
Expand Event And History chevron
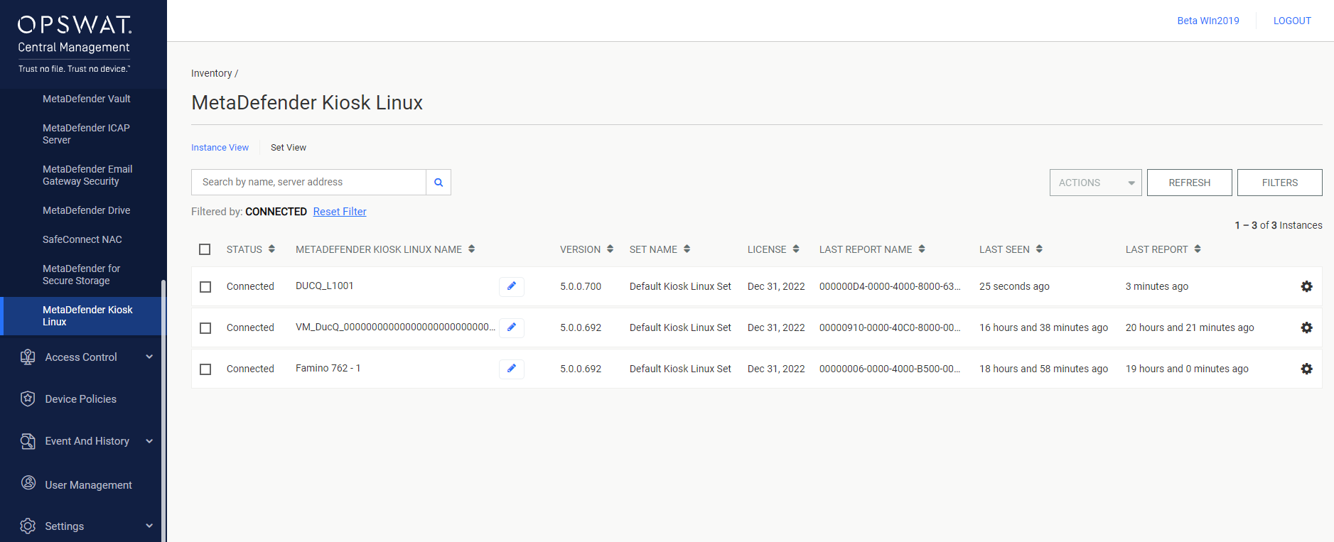pos(149,441)
